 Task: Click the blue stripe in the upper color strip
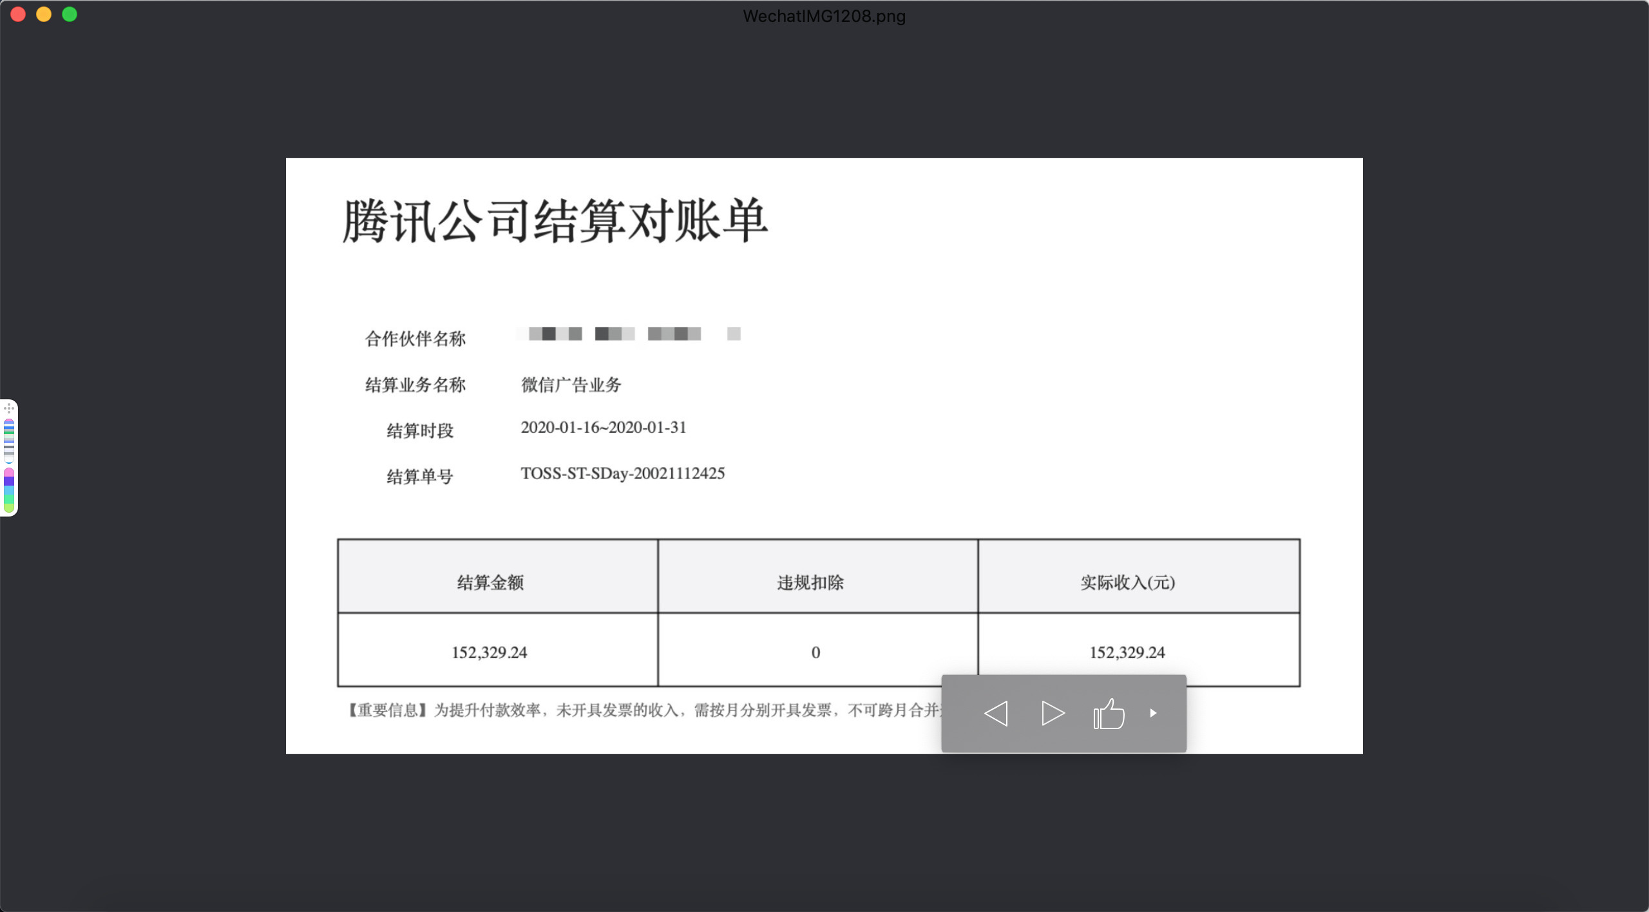(x=9, y=427)
